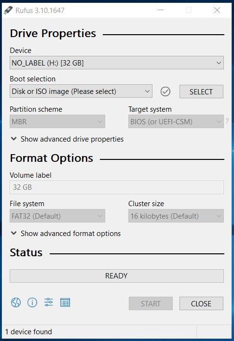Image resolution: width=234 pixels, height=341 pixels.
Task: Click the Cluster size label
Action: [146, 204]
